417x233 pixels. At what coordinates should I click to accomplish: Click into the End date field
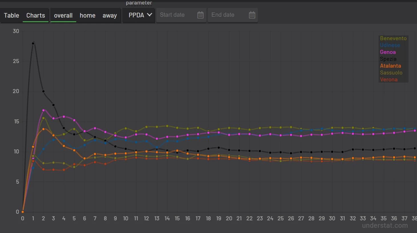pos(232,15)
